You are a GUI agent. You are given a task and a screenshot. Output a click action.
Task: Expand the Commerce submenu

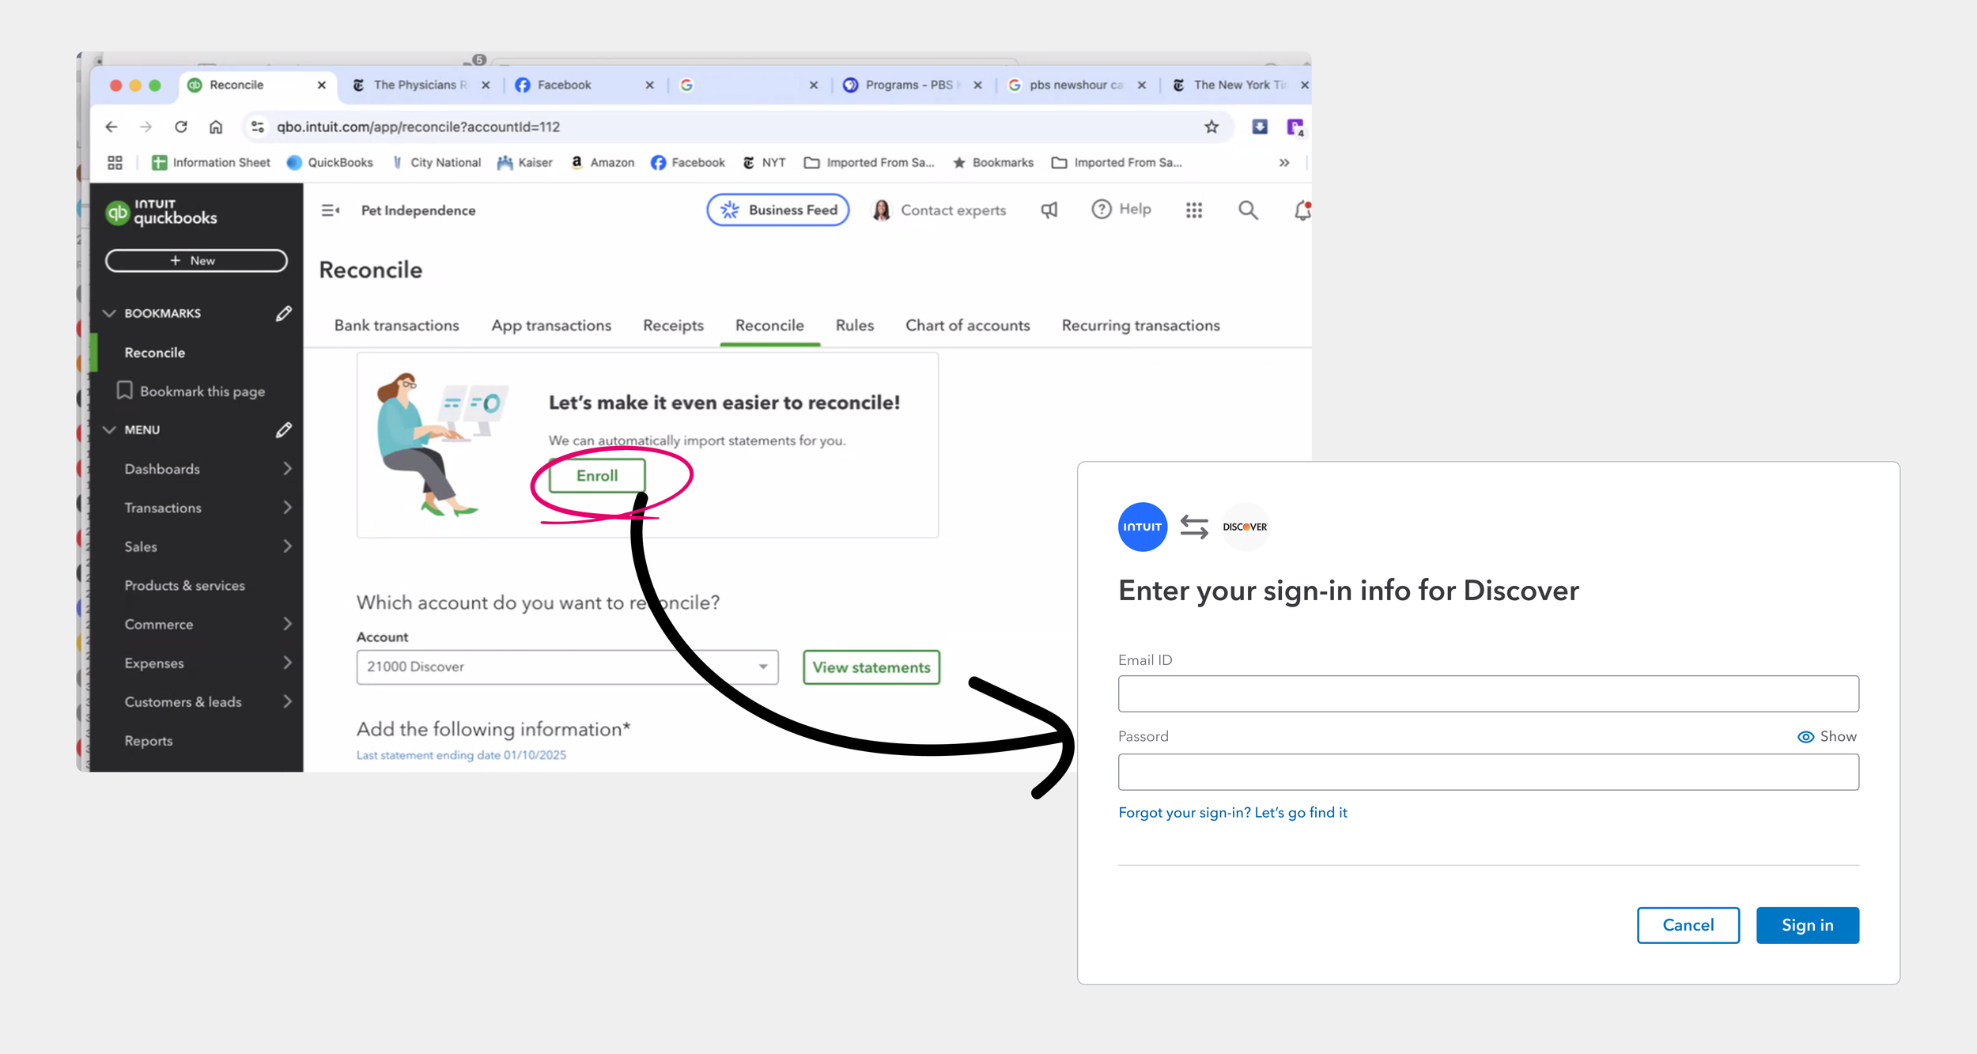(288, 624)
